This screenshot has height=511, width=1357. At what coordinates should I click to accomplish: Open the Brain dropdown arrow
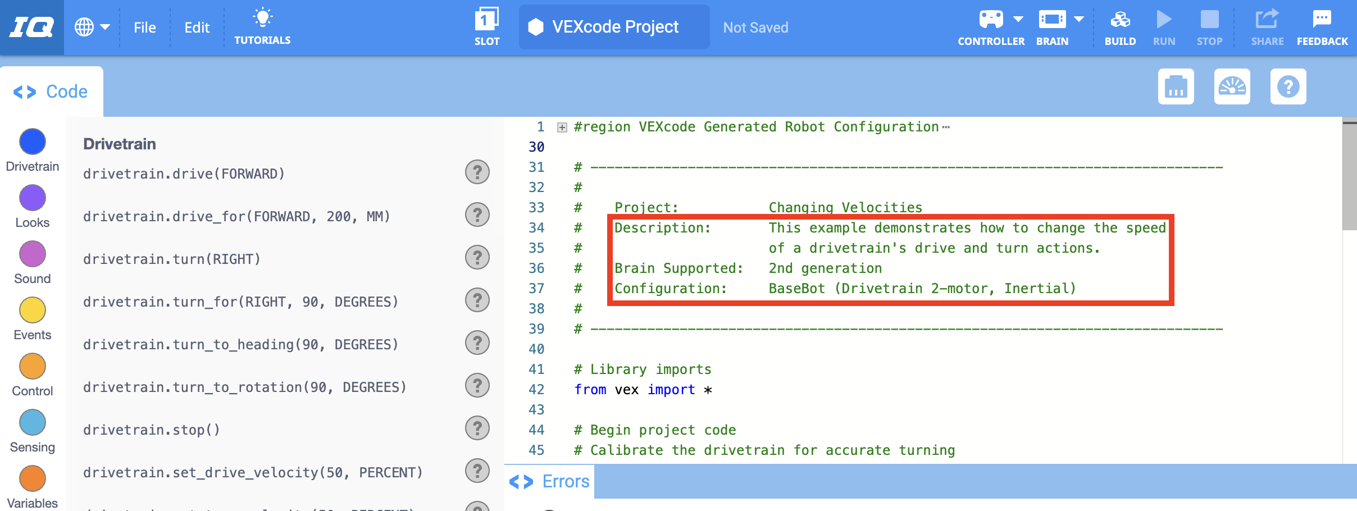1079,19
